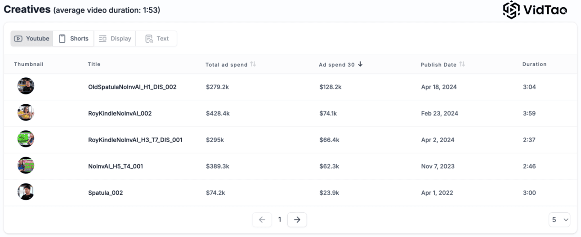Open the Spatula_002 title link
Screen dimensions: 581x237
[x=105, y=193]
